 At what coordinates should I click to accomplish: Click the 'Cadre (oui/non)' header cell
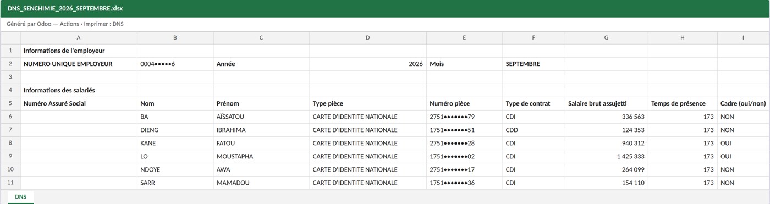point(743,103)
